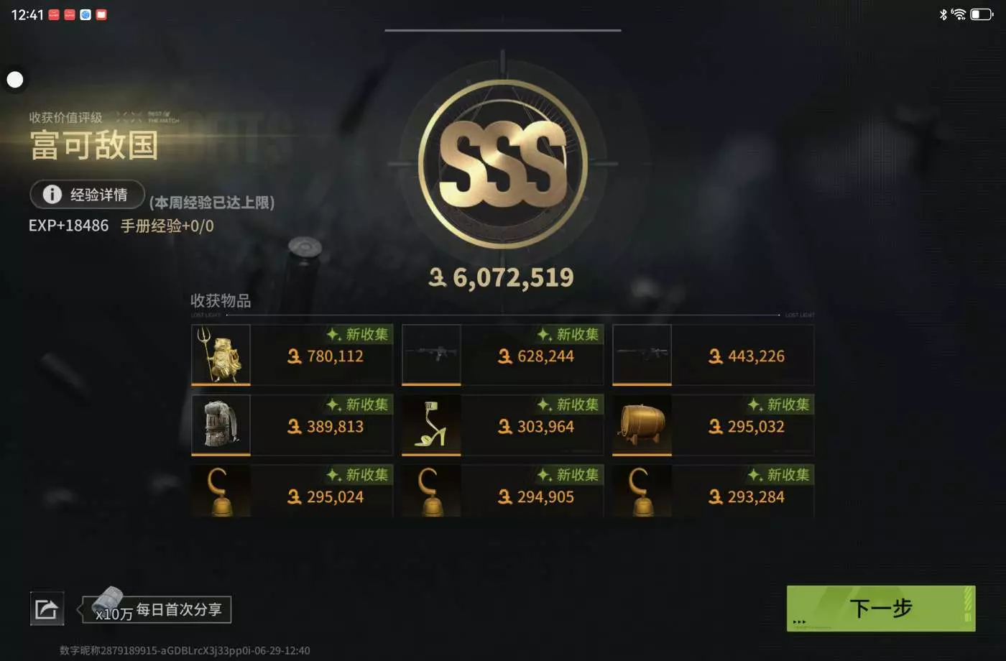This screenshot has height=661, width=1006.
Task: Tap the battery icon in status bar
Action: 982,14
